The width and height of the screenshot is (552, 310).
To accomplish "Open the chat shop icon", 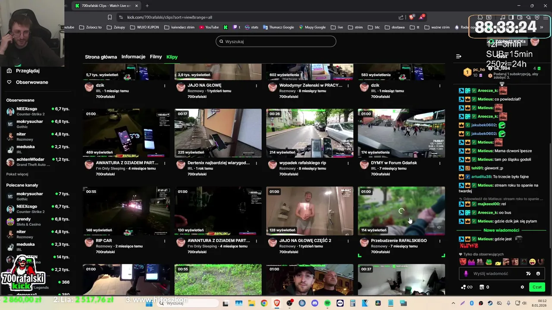I will [x=482, y=287].
